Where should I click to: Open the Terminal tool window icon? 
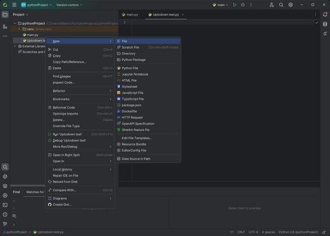[x=5, y=205]
